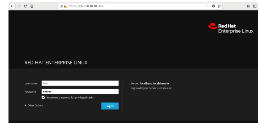The image size is (259, 124).
Task: Click into the Password field
Action: [80, 91]
